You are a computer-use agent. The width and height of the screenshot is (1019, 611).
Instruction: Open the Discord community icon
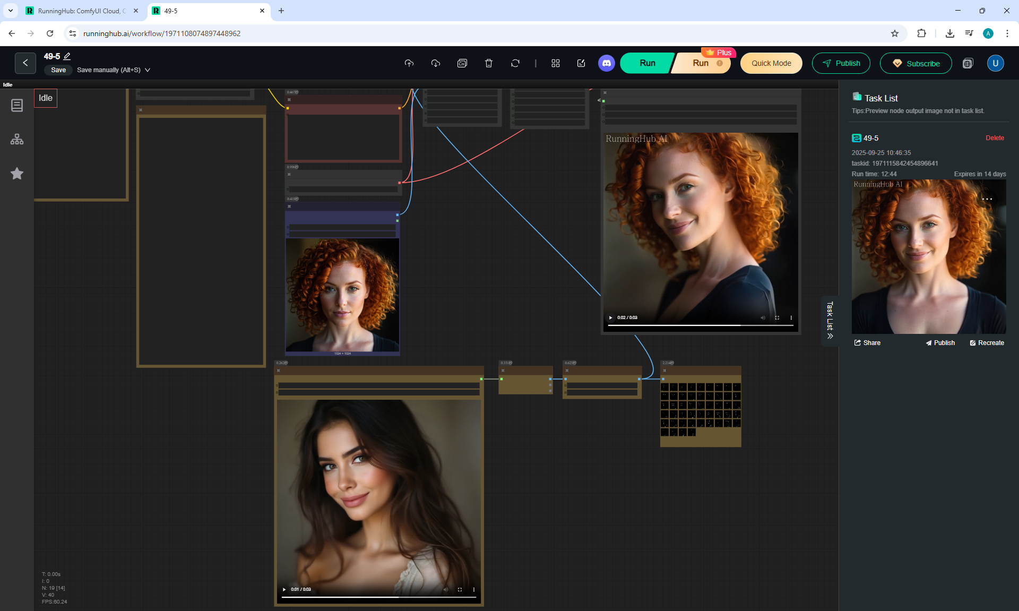pos(606,63)
